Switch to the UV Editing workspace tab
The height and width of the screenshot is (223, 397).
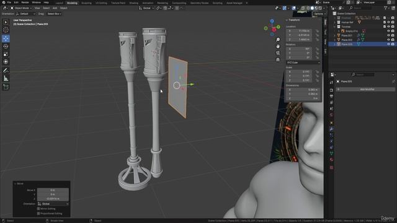click(x=101, y=3)
